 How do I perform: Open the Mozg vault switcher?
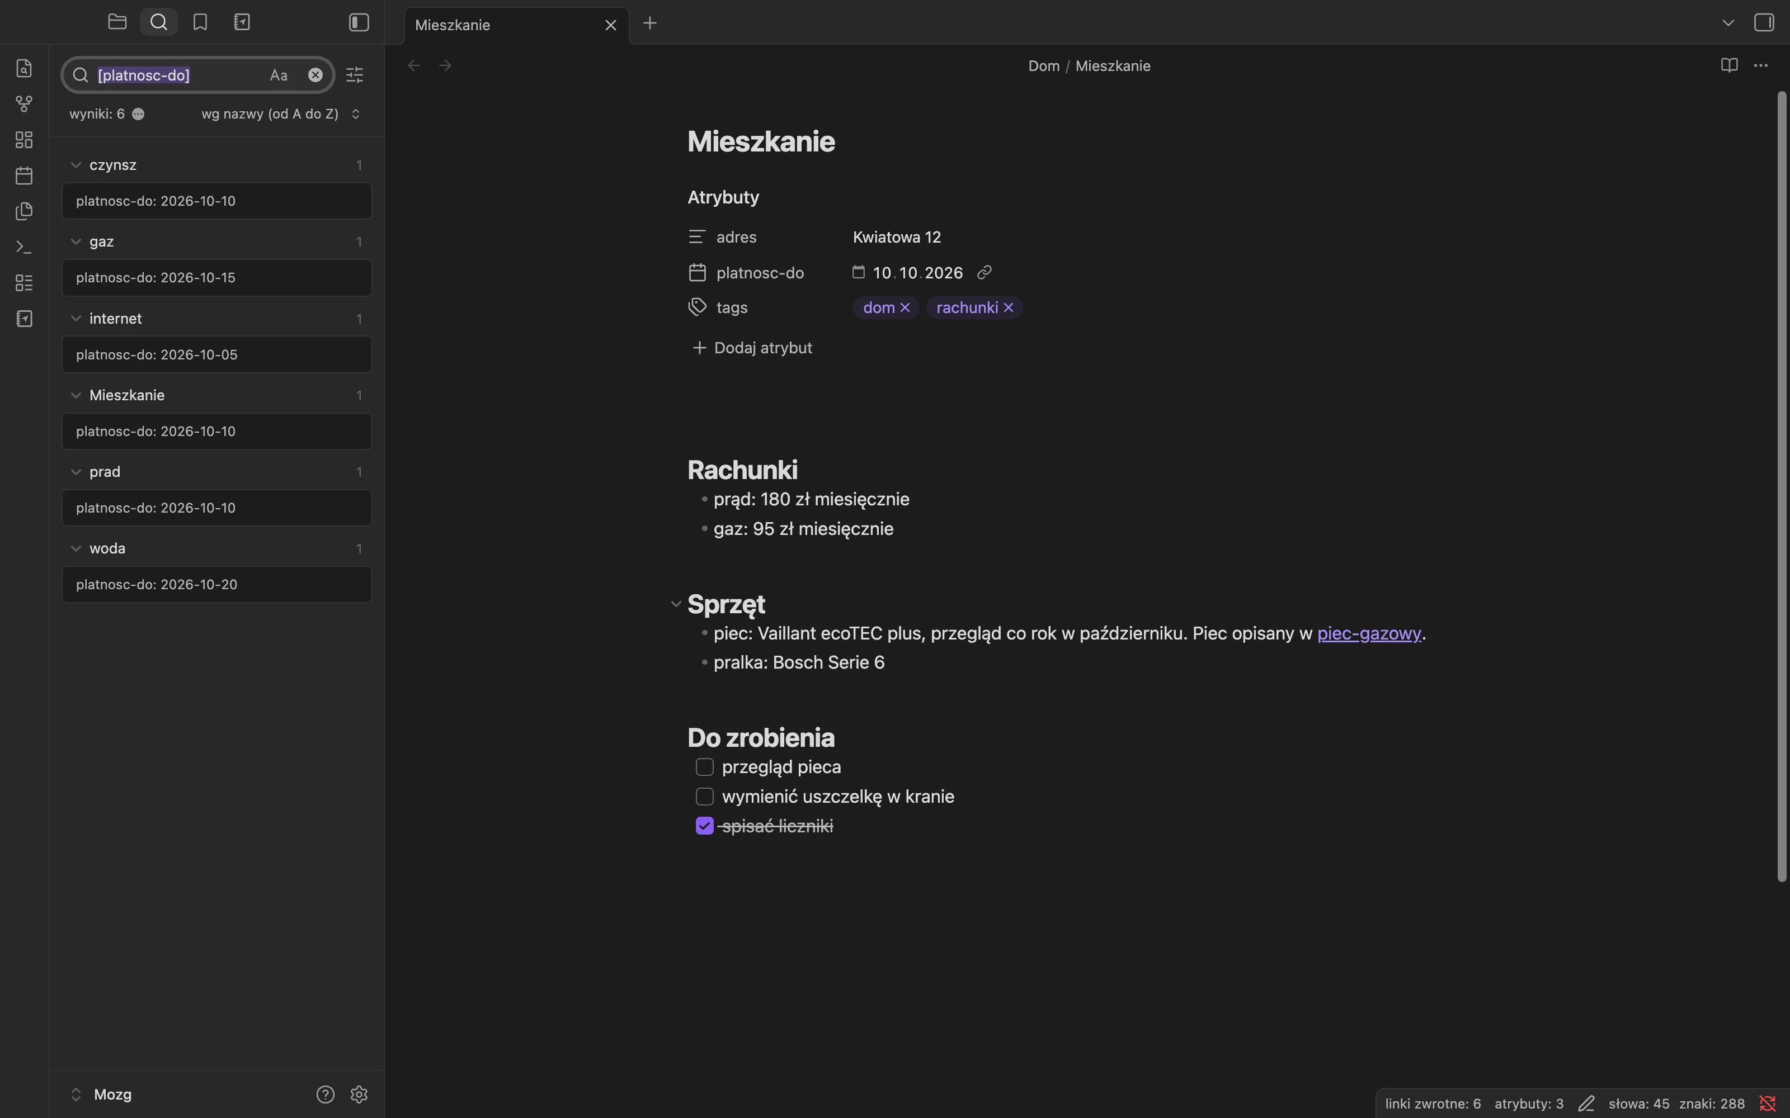(x=101, y=1095)
